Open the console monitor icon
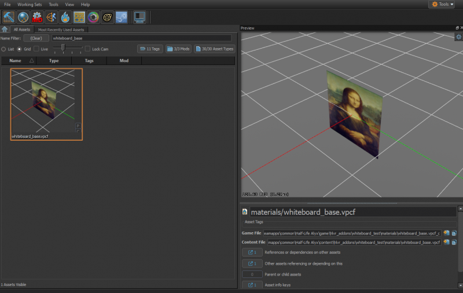 click(x=139, y=17)
